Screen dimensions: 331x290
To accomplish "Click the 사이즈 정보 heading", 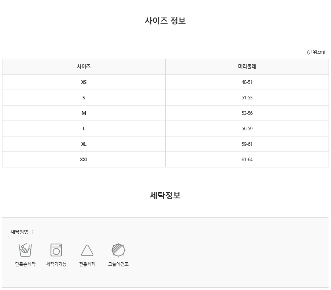I will click(165, 21).
